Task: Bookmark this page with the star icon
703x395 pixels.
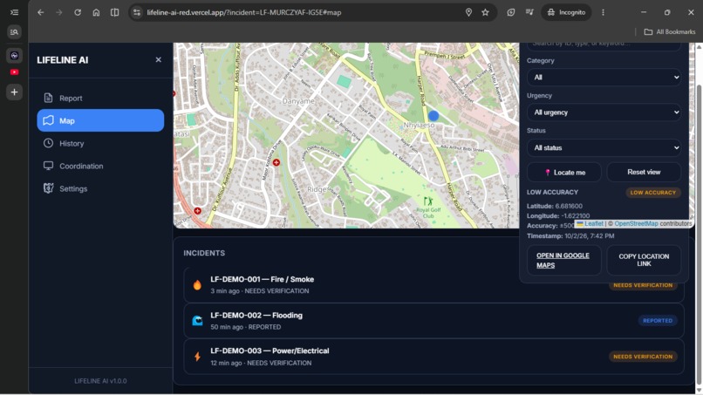Action: (x=485, y=12)
